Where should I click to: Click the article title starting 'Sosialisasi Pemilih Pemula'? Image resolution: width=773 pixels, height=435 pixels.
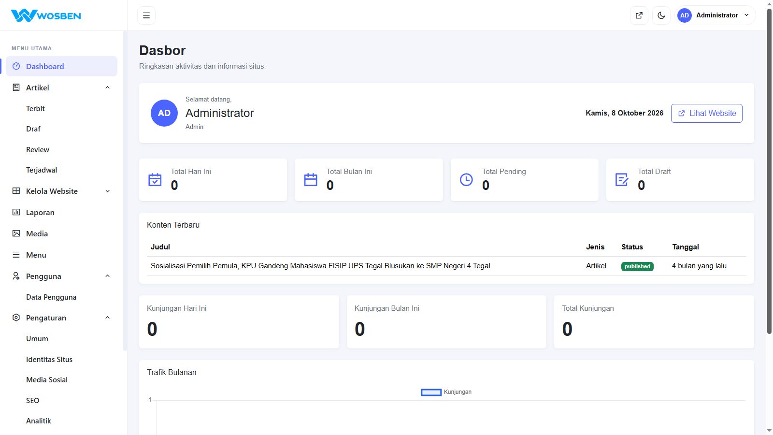coord(320,266)
